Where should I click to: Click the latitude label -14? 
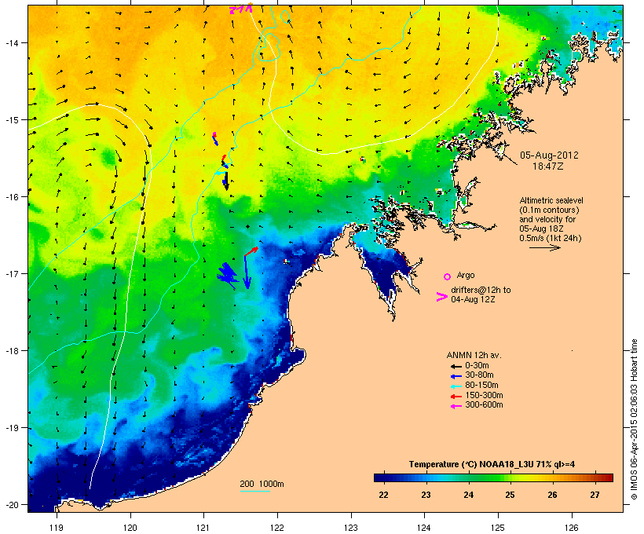pos(11,42)
